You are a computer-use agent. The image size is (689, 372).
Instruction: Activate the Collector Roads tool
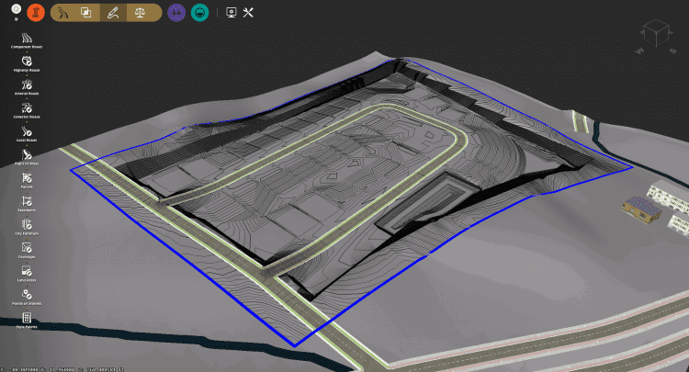coord(27,108)
